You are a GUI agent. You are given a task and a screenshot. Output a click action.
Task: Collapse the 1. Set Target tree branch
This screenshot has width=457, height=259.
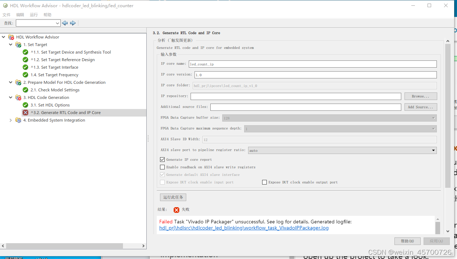point(10,44)
